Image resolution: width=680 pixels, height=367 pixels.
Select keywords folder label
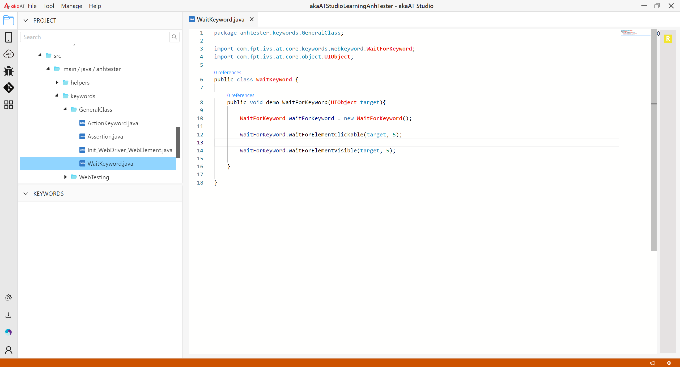(83, 96)
